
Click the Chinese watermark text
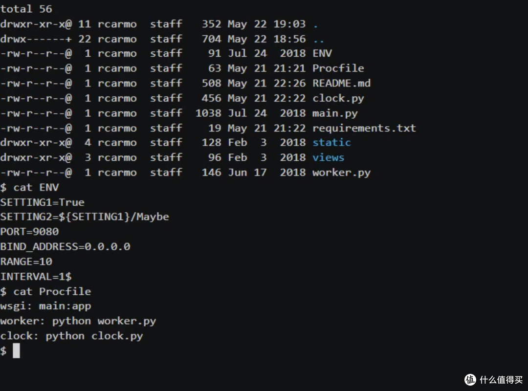pos(501,380)
